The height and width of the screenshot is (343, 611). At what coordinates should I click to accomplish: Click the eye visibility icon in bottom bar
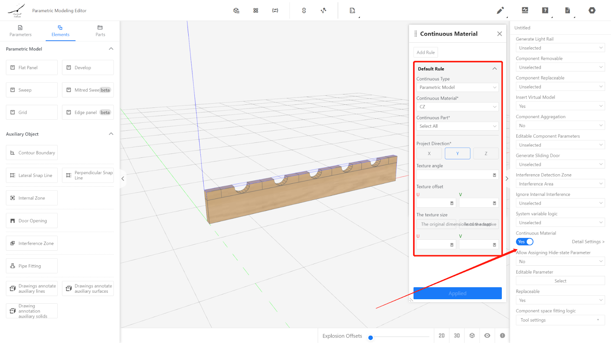[487, 336]
